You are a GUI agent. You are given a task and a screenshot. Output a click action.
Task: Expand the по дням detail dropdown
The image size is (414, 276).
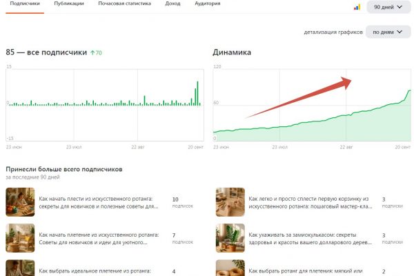tap(388, 32)
